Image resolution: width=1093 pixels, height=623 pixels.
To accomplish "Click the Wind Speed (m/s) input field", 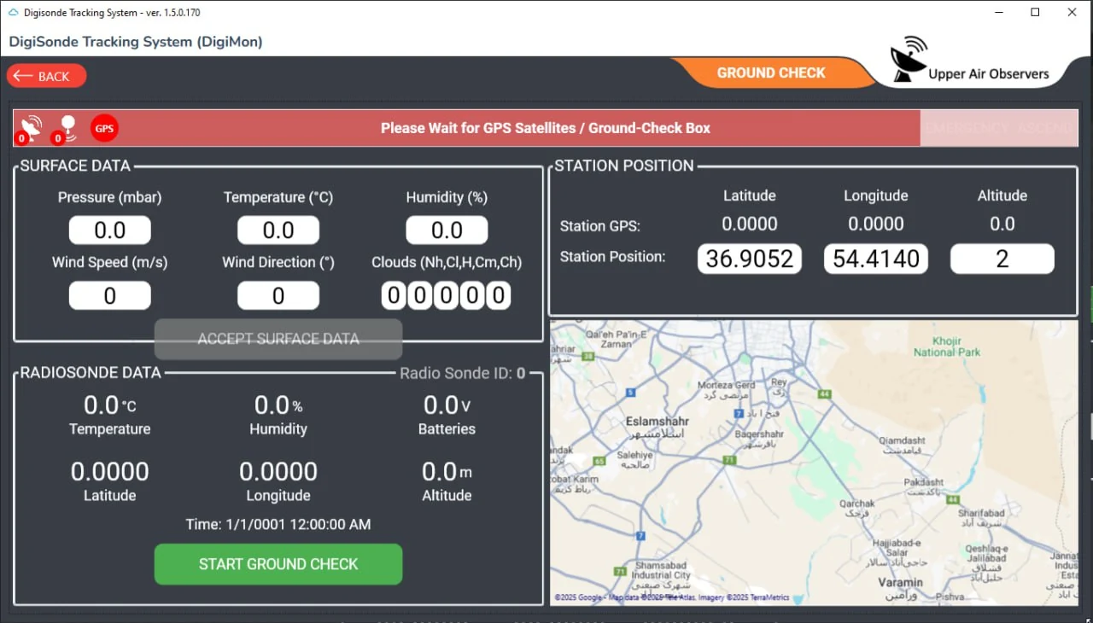I will coord(109,296).
